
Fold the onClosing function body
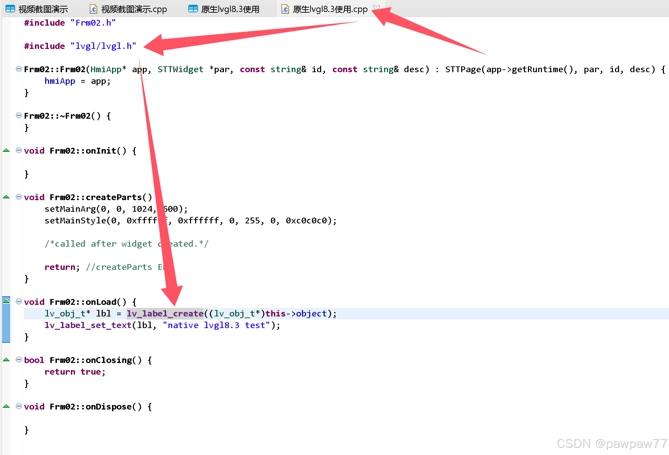point(19,360)
